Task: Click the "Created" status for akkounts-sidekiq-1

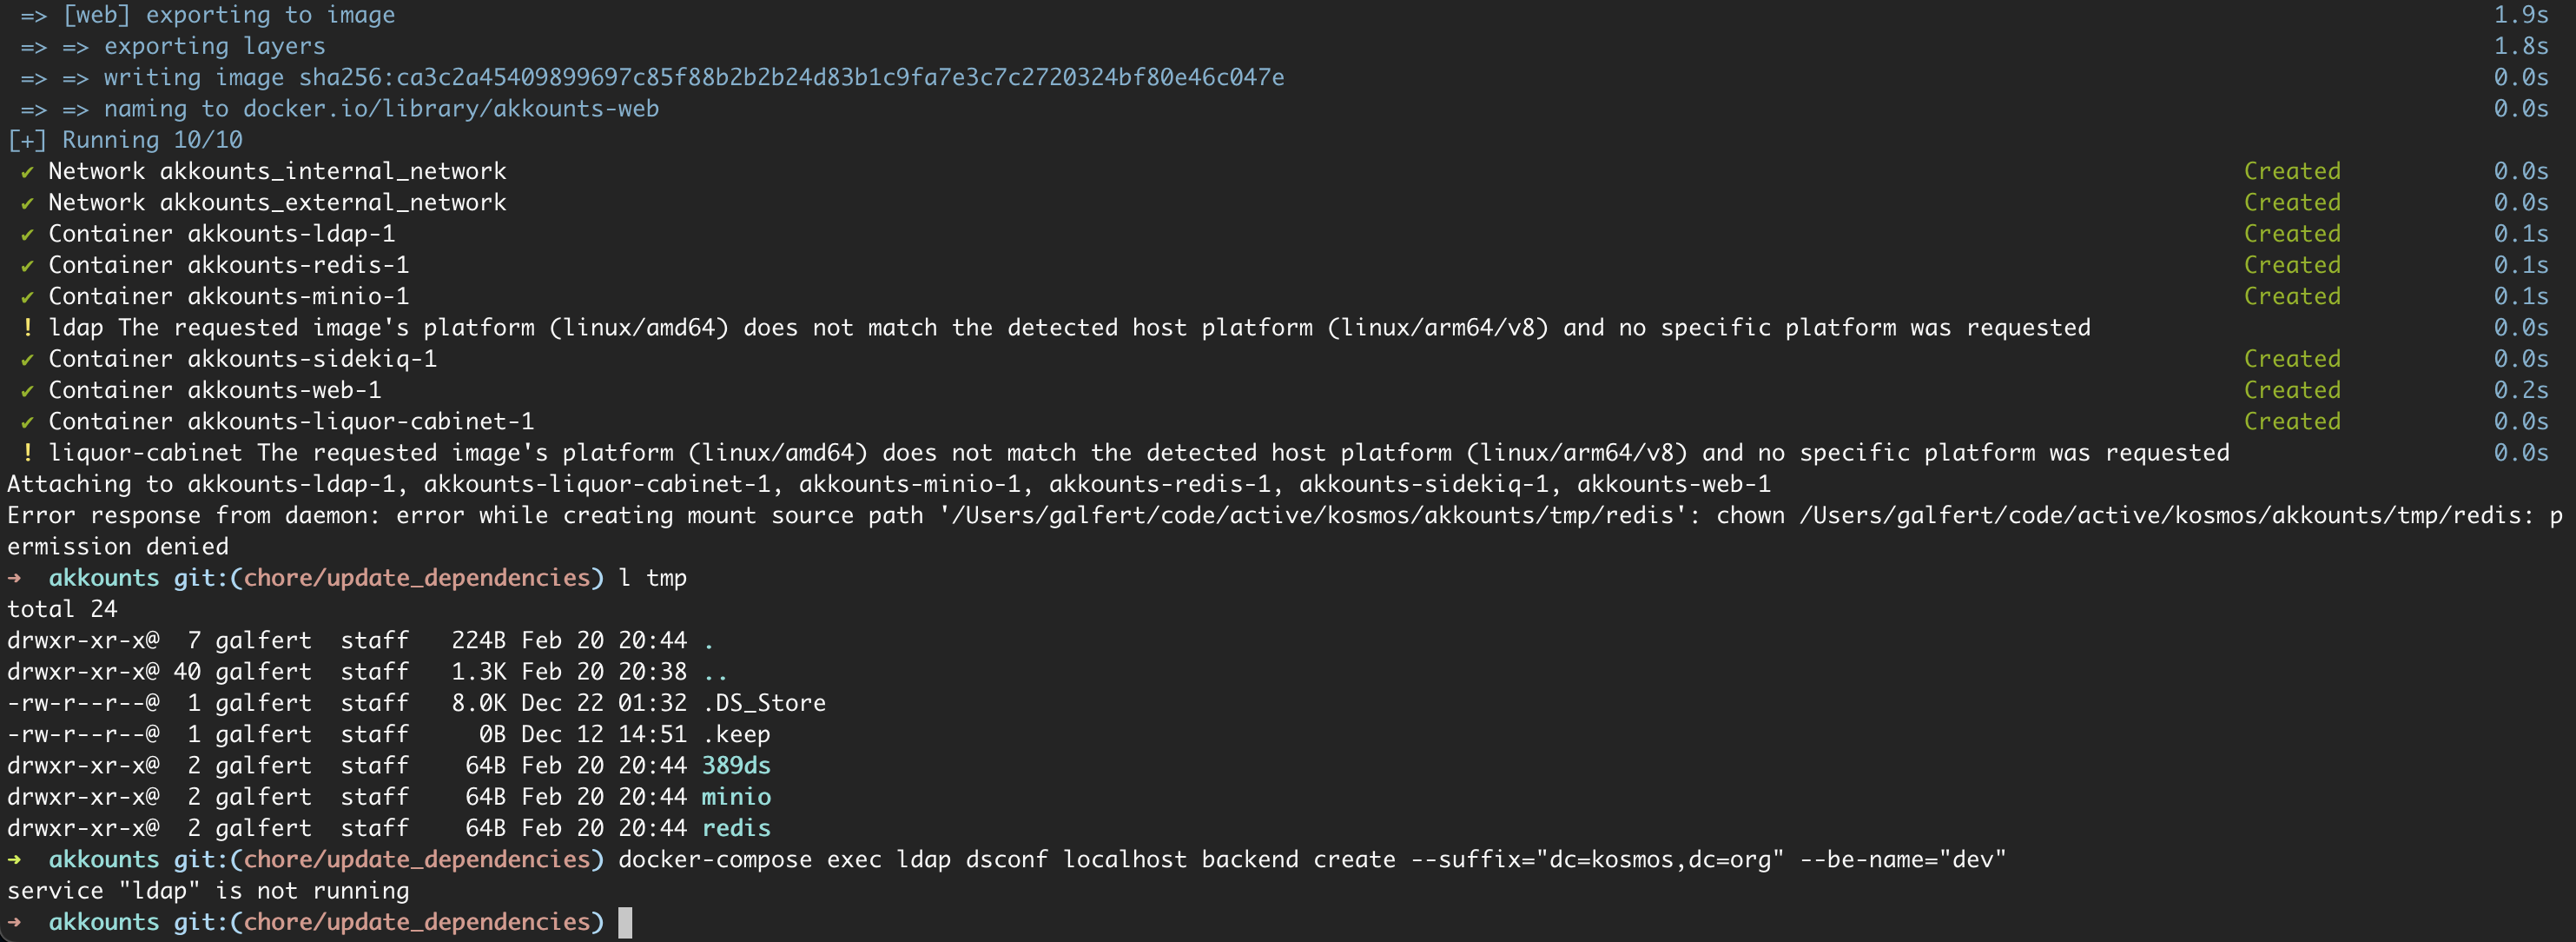Action: coord(2291,360)
